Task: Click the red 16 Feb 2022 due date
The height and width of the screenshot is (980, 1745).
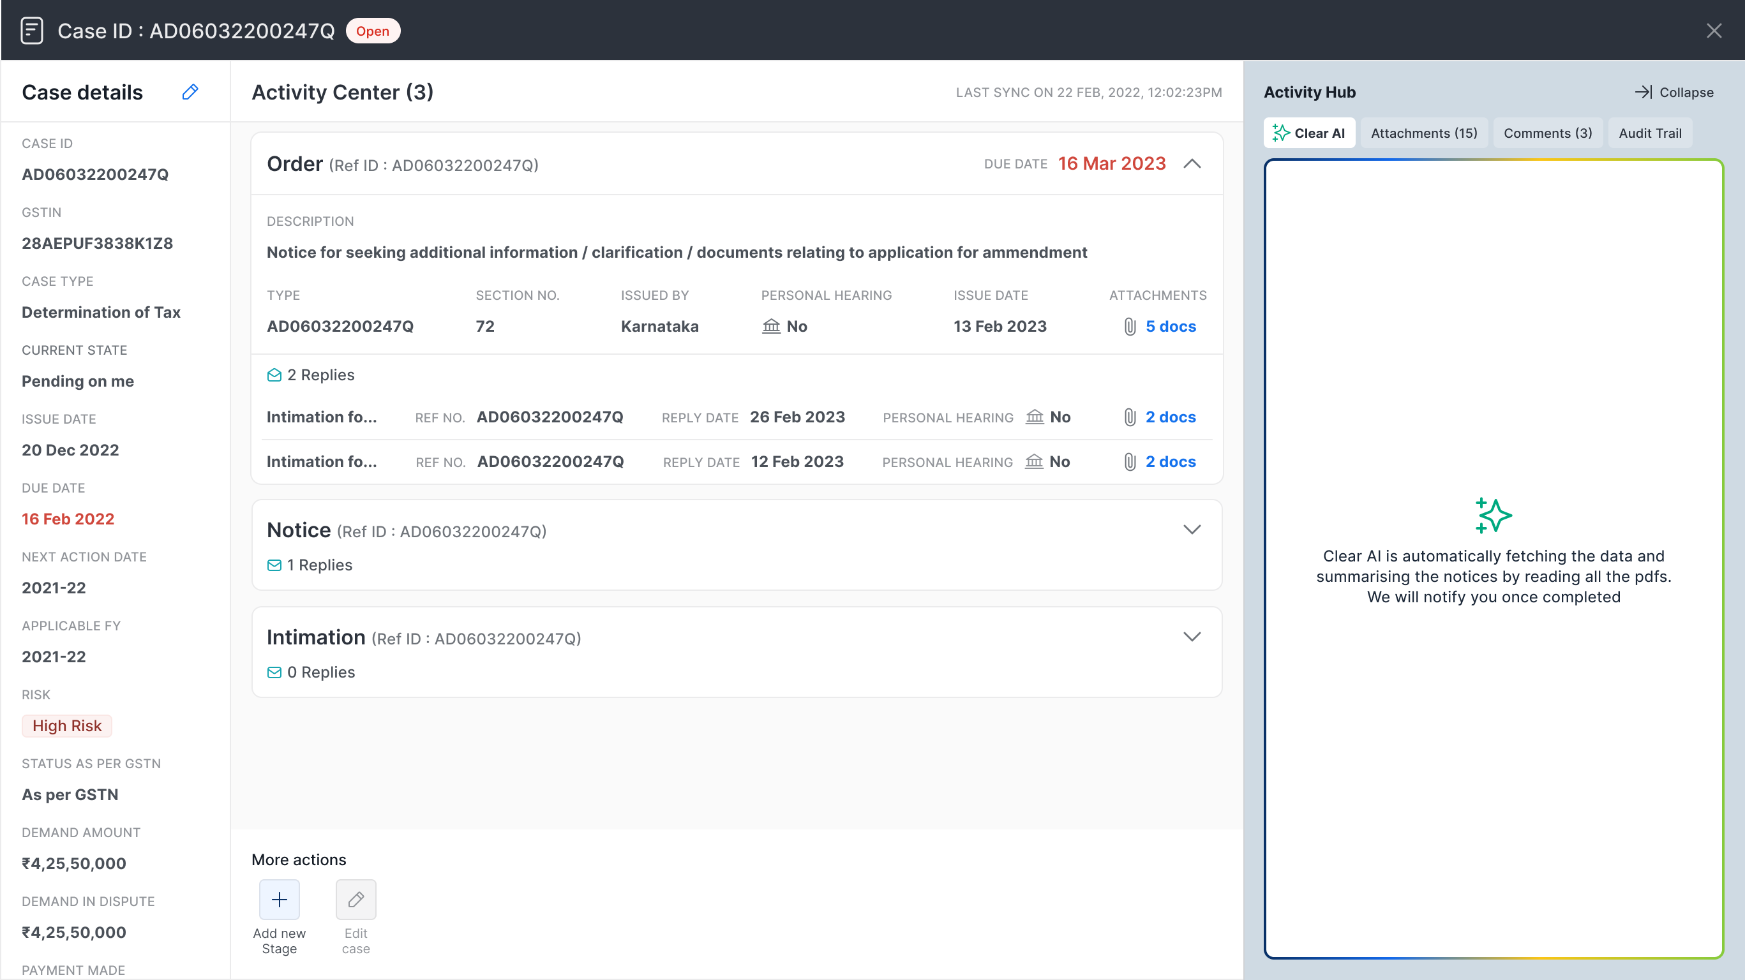Action: (68, 519)
